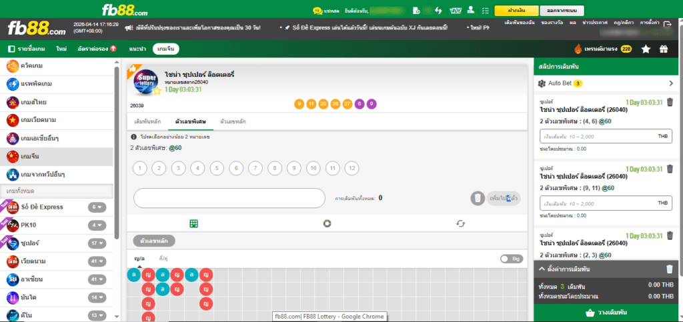Image resolution: width=683 pixels, height=322 pixels.
Task: Open the favorites star icon in green bar
Action: point(646,49)
